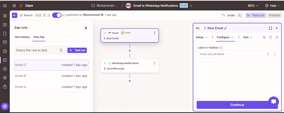The image size is (284, 113).
Task: Click the Publish button
Action: (274, 15)
